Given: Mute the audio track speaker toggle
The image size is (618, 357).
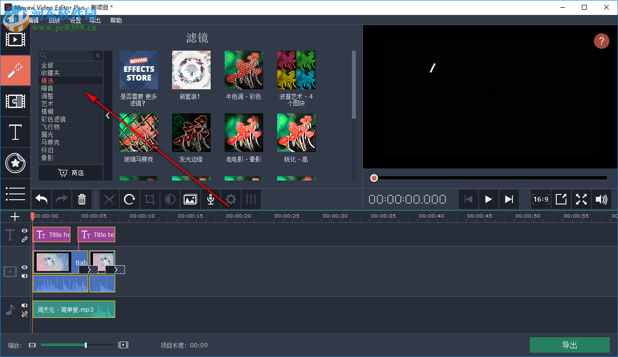Looking at the screenshot, I should 24,305.
